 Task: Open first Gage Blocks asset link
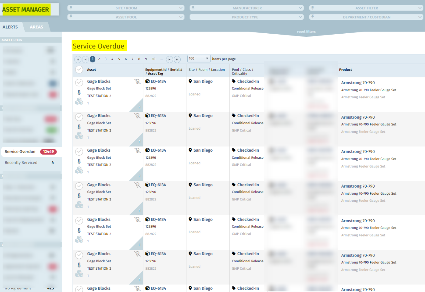99,81
